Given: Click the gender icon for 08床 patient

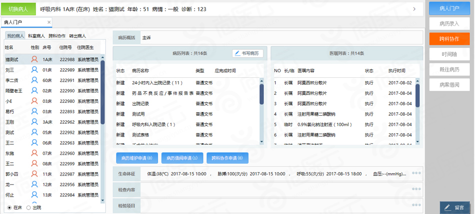Looking at the screenshot, I should pos(35,164).
